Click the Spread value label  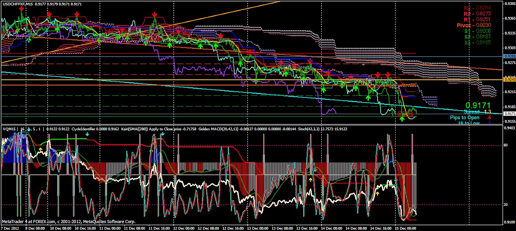477,111
